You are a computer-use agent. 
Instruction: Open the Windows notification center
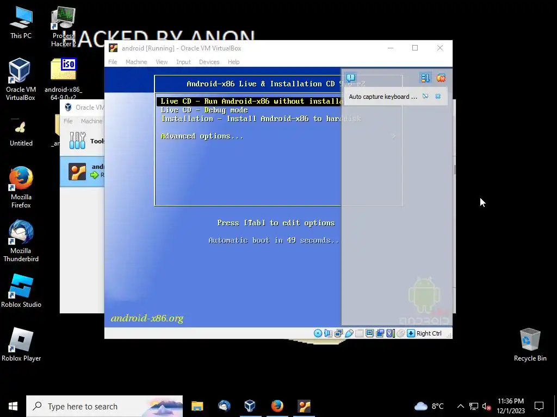point(539,406)
